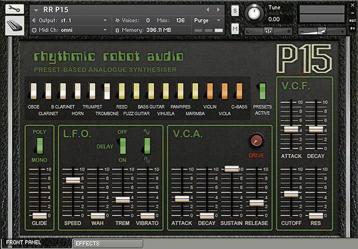This screenshot has height=249, width=358.
Task: Click the VCF DECAY slider handle
Action: click(316, 130)
